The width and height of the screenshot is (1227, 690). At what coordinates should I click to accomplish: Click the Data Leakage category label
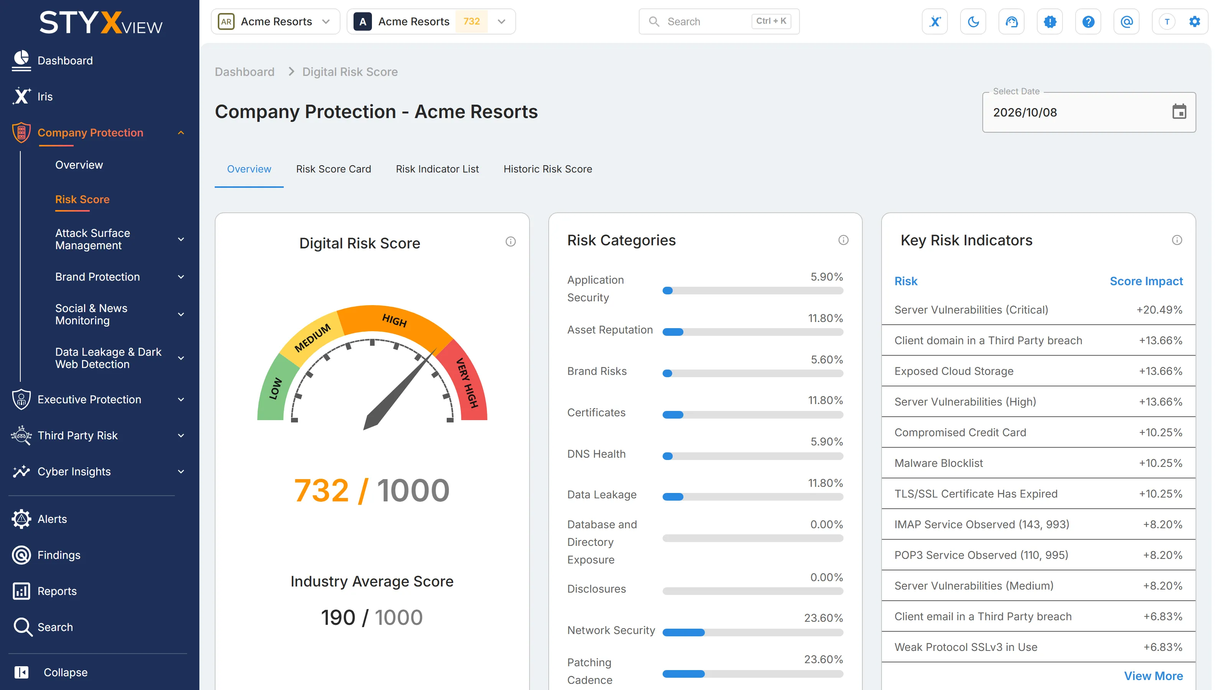[x=602, y=495]
